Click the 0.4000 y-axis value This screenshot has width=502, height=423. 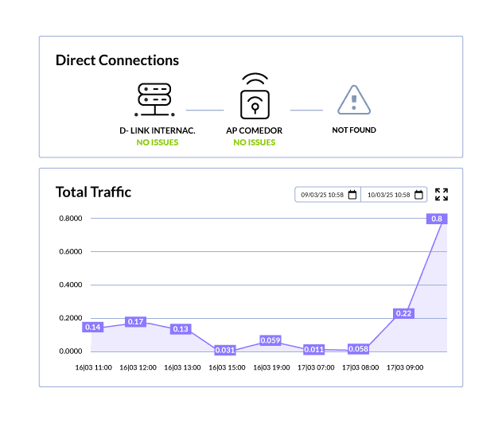(x=71, y=285)
